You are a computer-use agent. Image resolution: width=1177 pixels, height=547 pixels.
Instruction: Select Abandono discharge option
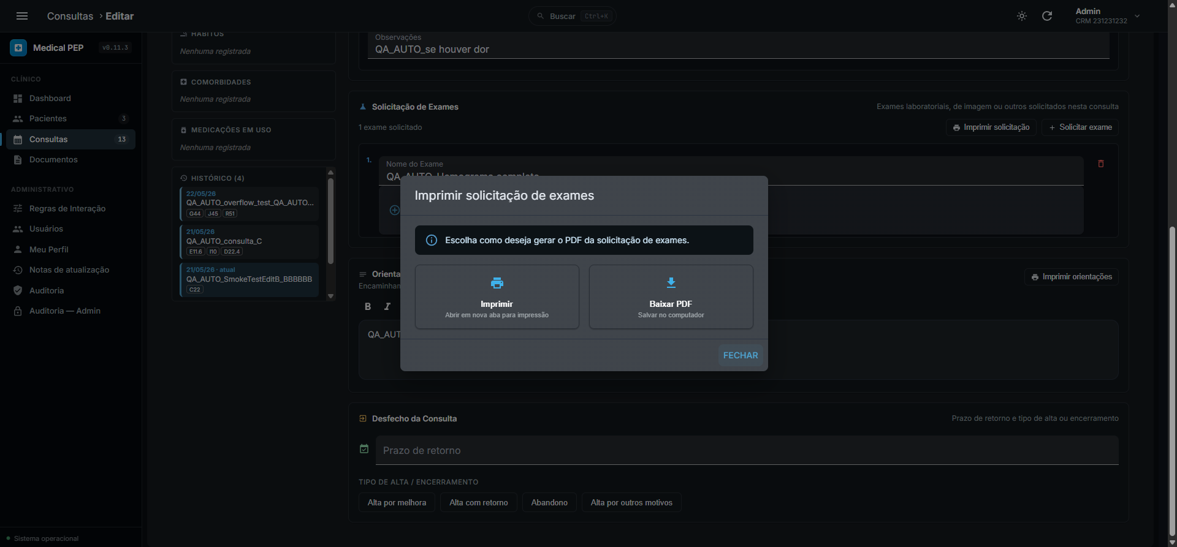pyautogui.click(x=549, y=503)
